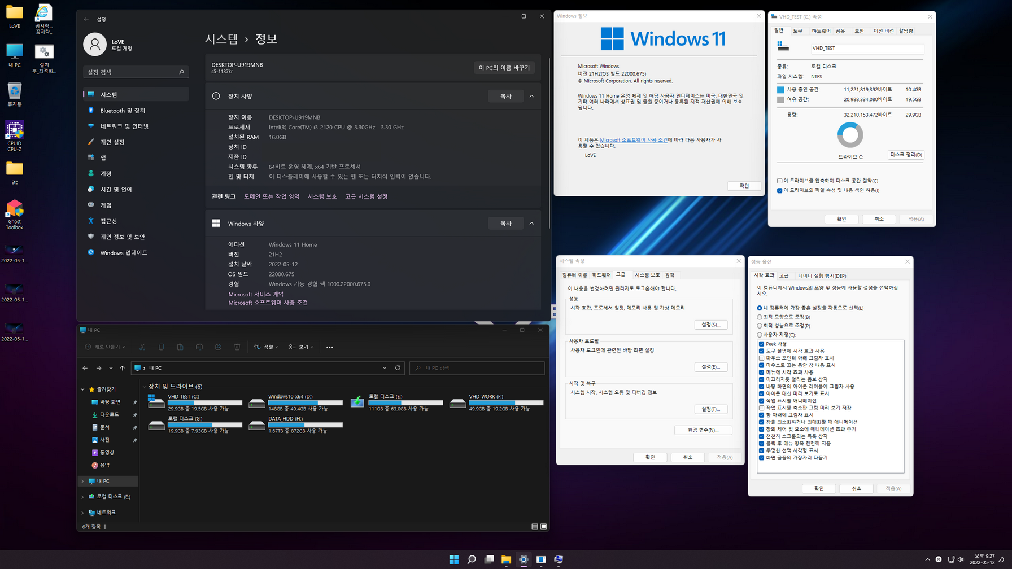Screen dimensions: 1012x569
Task: Click the Delete trash icon in 내 PC toolbar
Action: point(237,347)
